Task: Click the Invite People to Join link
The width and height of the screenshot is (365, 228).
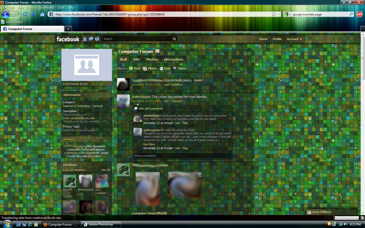Action: coord(76,84)
